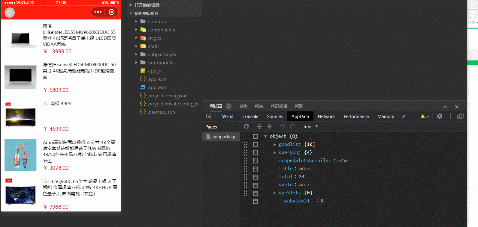
Task: Open the 代码质量 panel tab
Action: (279, 106)
